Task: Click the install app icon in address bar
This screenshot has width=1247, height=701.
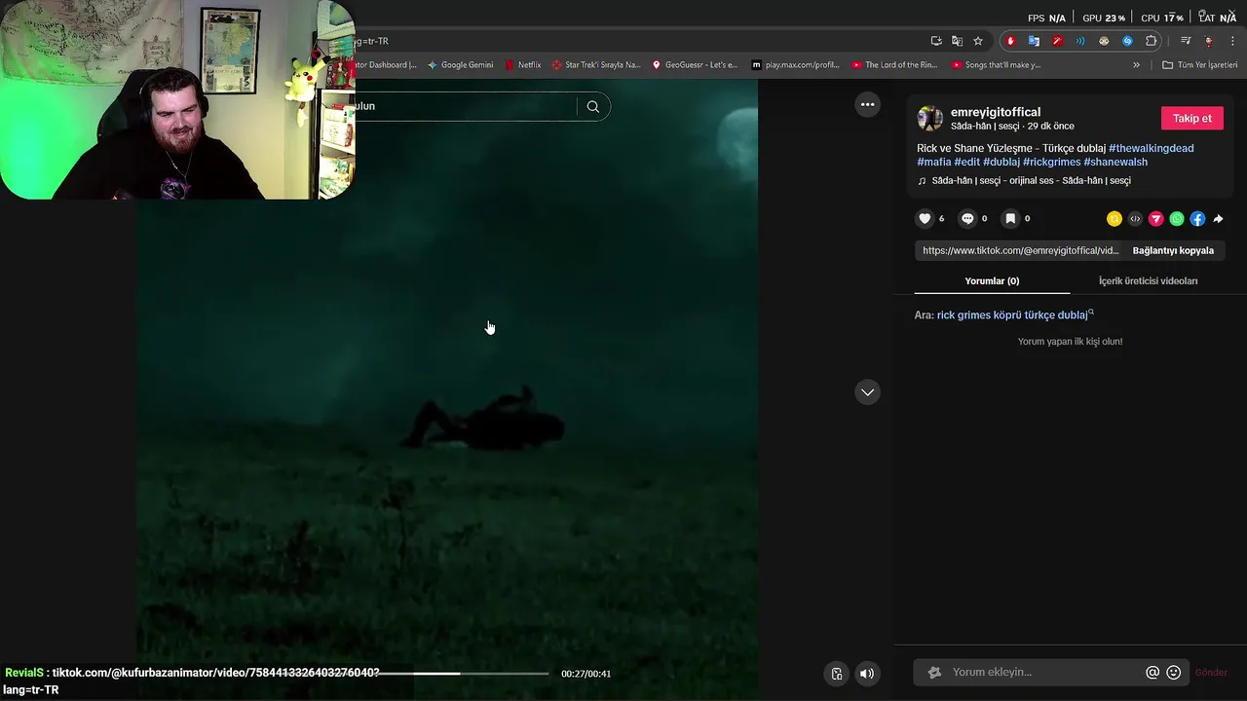Action: click(936, 41)
